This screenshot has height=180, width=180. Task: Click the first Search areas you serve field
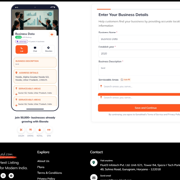(139, 86)
